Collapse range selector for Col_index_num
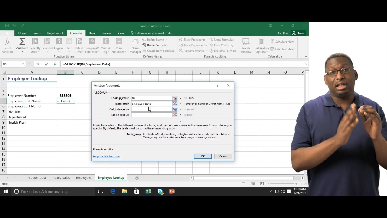Image resolution: width=387 pixels, height=218 pixels. (x=175, y=109)
